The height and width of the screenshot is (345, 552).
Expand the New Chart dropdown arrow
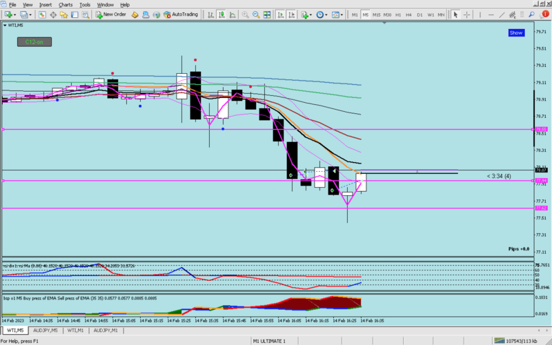(15, 14)
